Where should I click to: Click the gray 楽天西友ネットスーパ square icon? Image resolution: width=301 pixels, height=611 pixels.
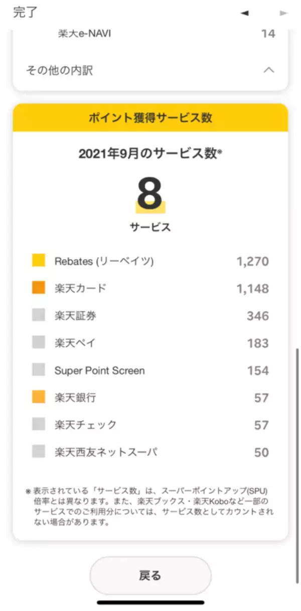(x=39, y=452)
